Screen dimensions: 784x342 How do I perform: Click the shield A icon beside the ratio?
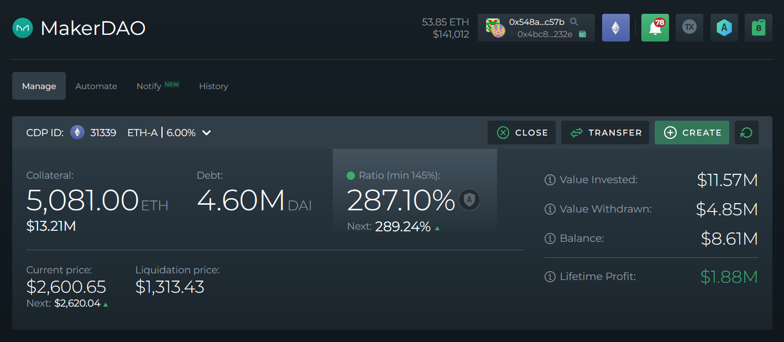click(469, 200)
